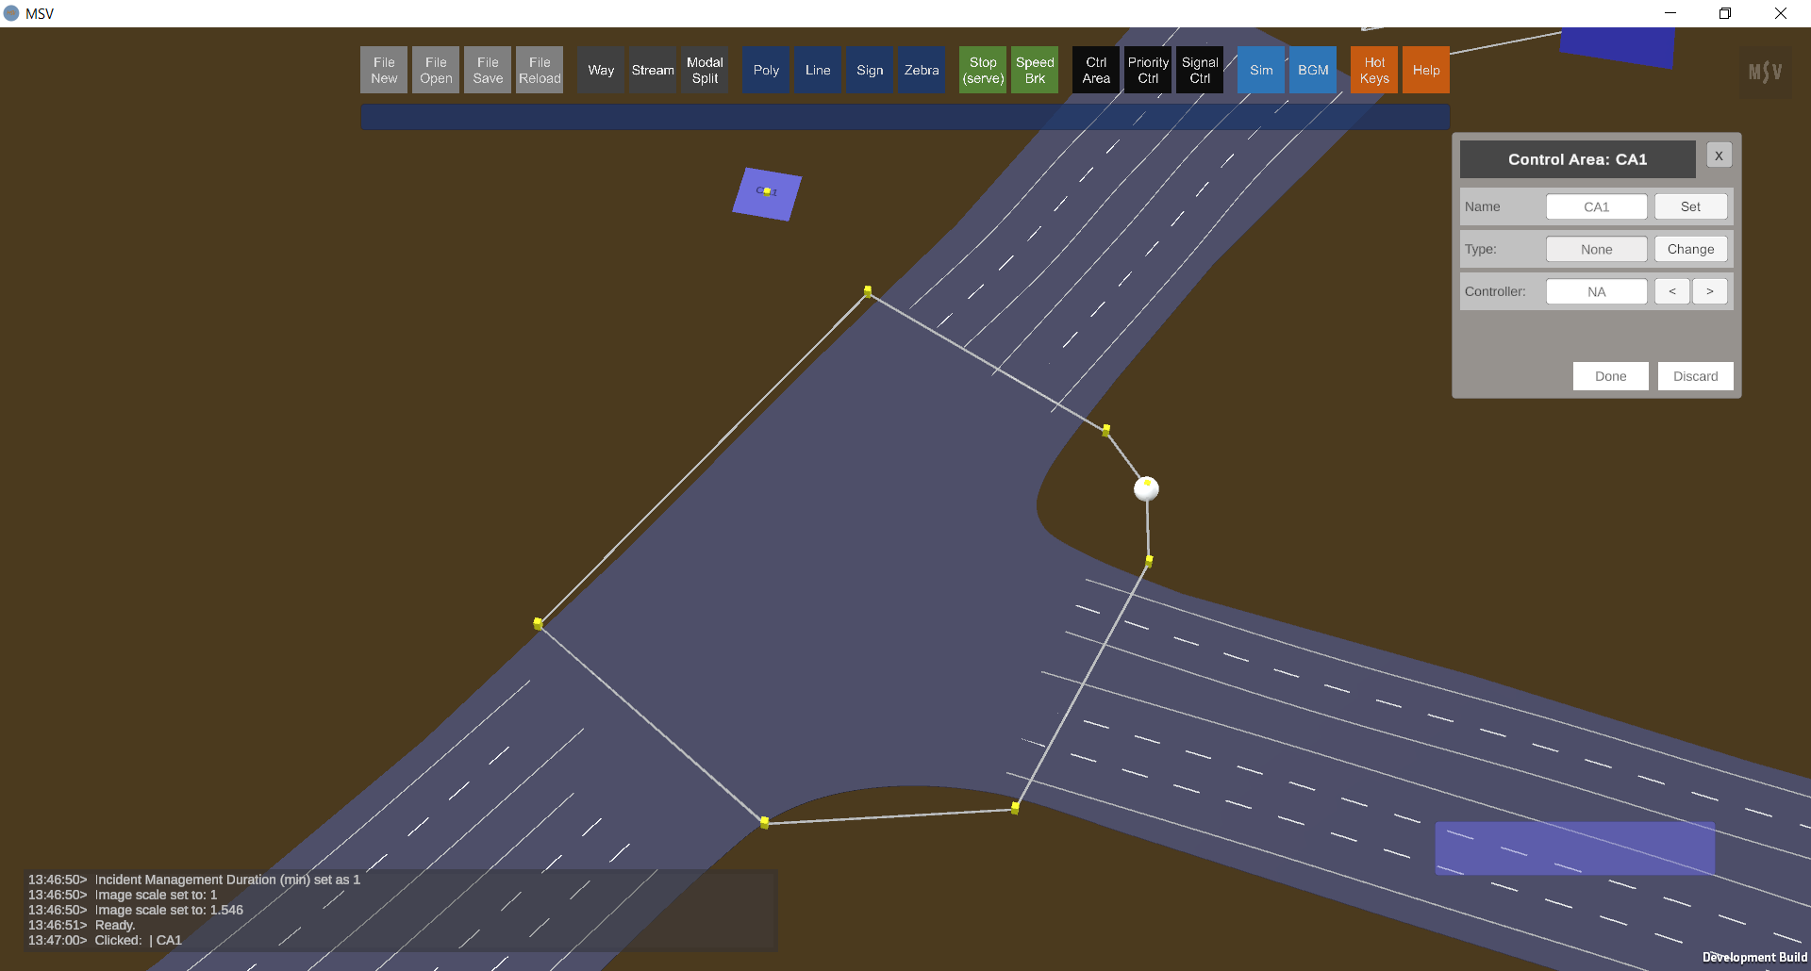Select the Speed Brk tool

coord(1035,70)
